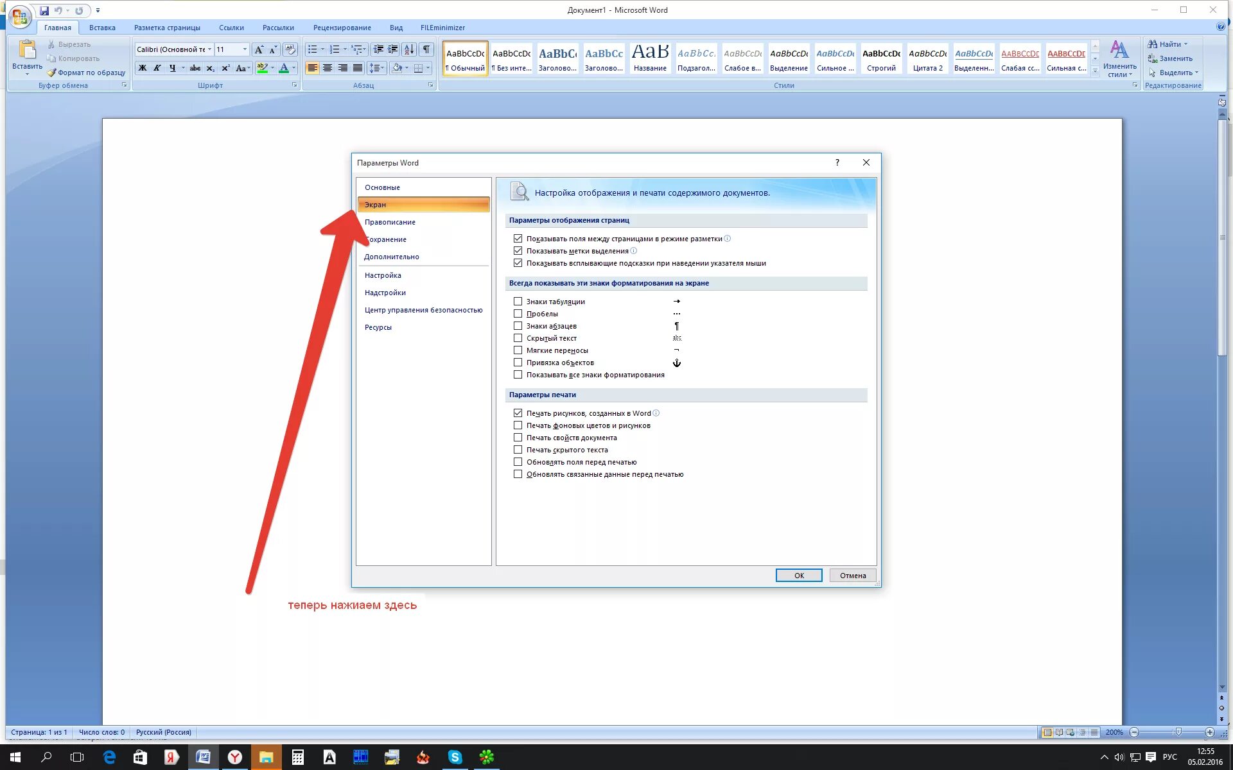
Task: Expand Изменить стили dropdown
Action: 1119,61
